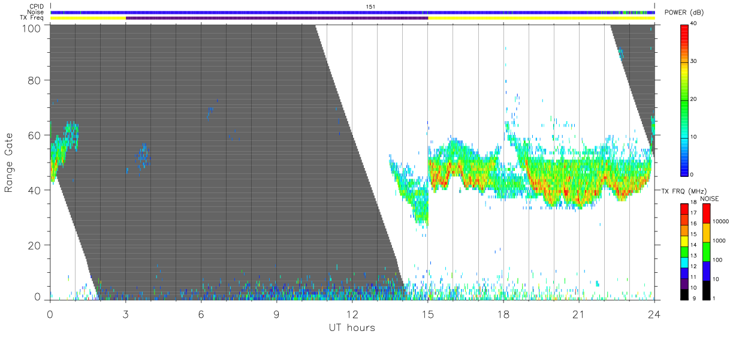The height and width of the screenshot is (340, 736).
Task: Click the 60 tick on the Range Gate axis
Action: (x=33, y=136)
